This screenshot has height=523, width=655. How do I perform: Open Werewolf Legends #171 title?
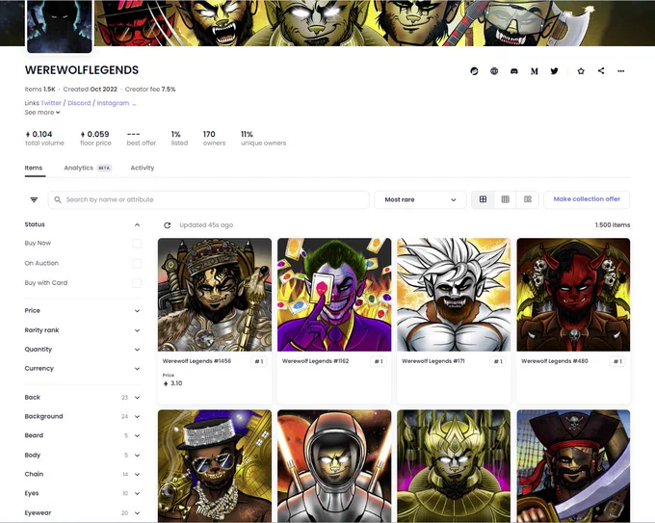point(433,361)
